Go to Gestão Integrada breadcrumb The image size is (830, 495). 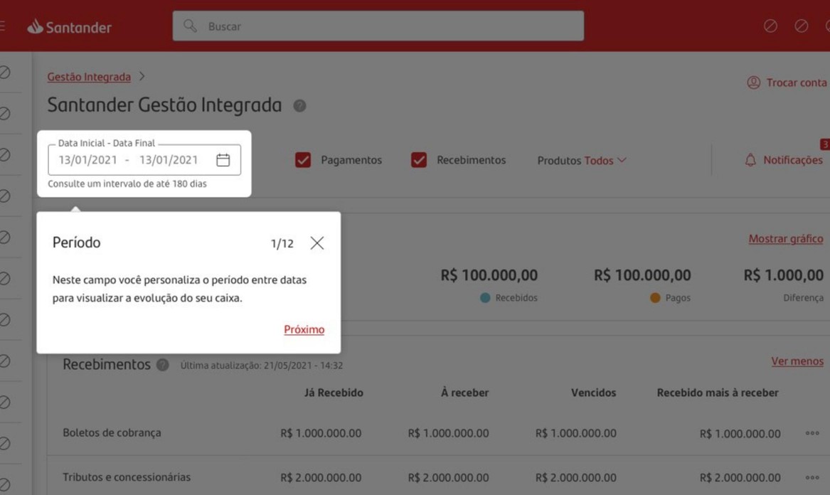click(x=89, y=77)
